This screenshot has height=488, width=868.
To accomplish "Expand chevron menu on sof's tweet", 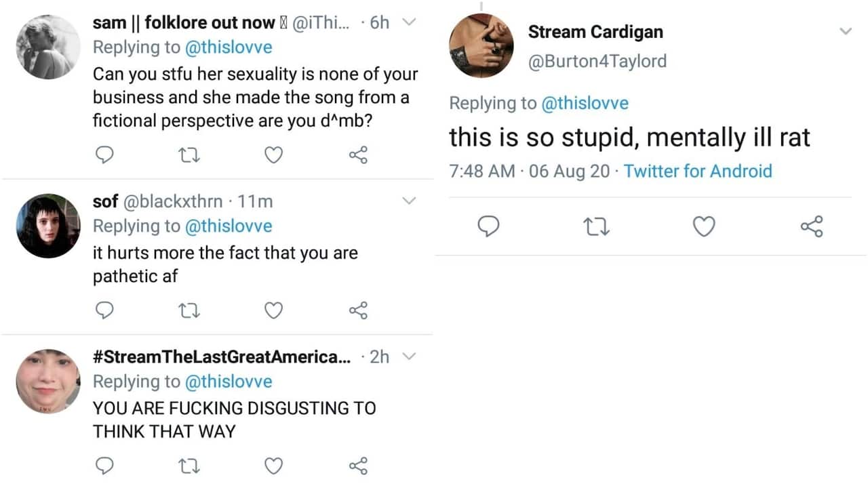I will click(x=409, y=201).
